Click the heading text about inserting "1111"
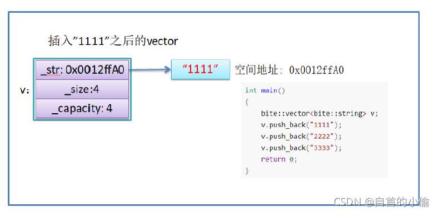 pos(113,41)
